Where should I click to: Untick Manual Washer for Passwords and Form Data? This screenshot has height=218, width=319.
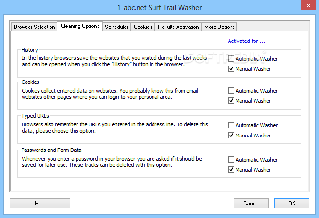(x=249, y=170)
